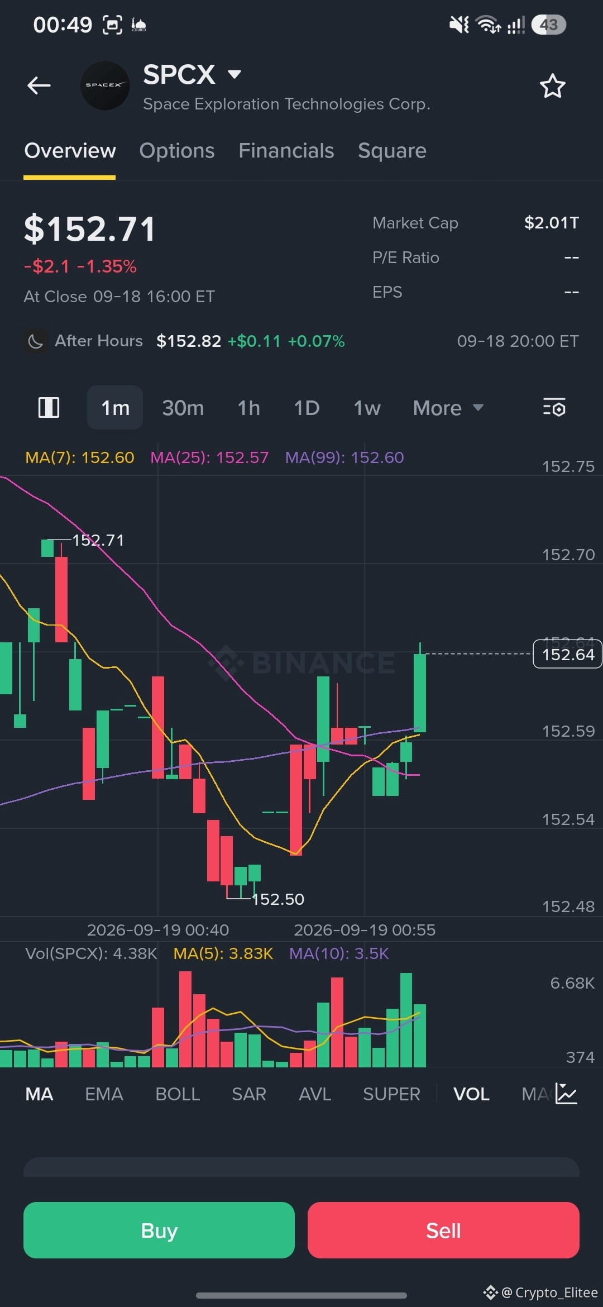Tap the 152.64 current price marker

[x=568, y=654]
